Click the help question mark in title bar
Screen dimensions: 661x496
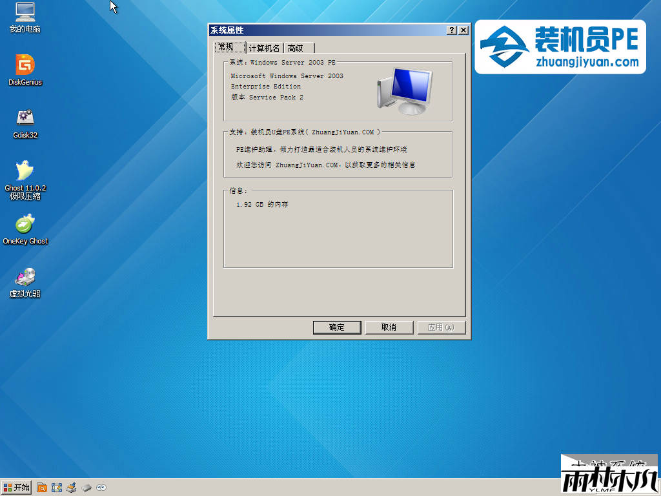tap(452, 30)
